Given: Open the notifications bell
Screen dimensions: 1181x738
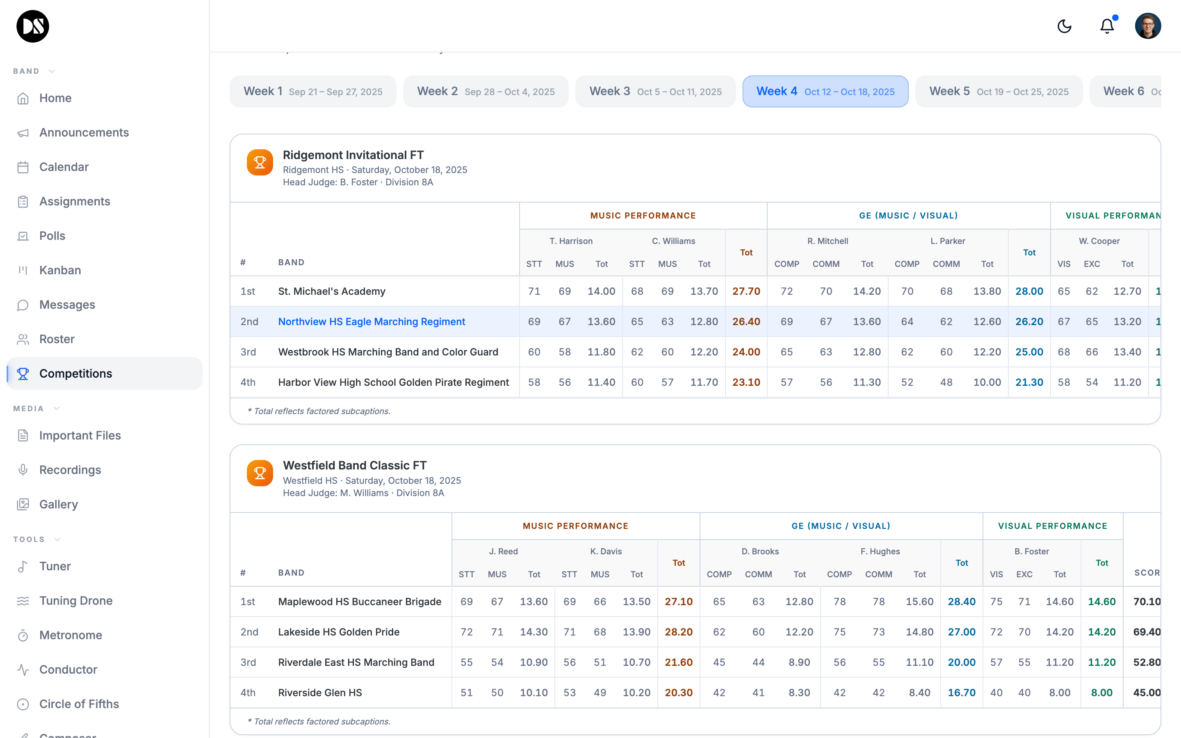Looking at the screenshot, I should pos(1106,26).
